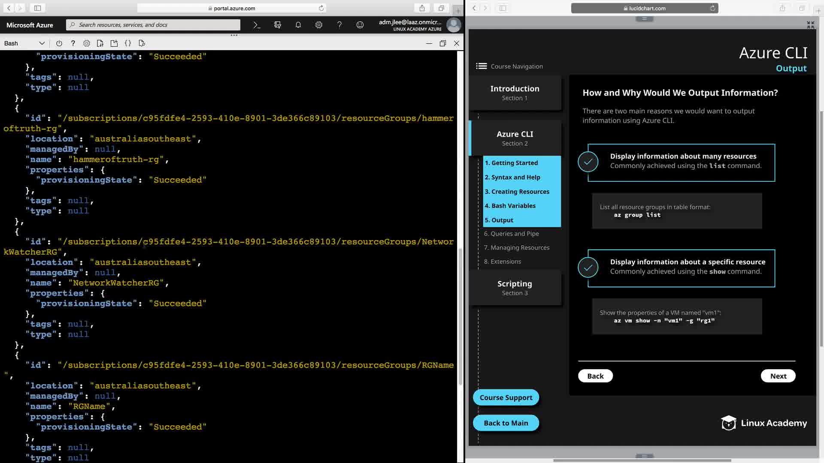
Task: Click the checkmark beside 'many resources' box
Action: pos(588,162)
